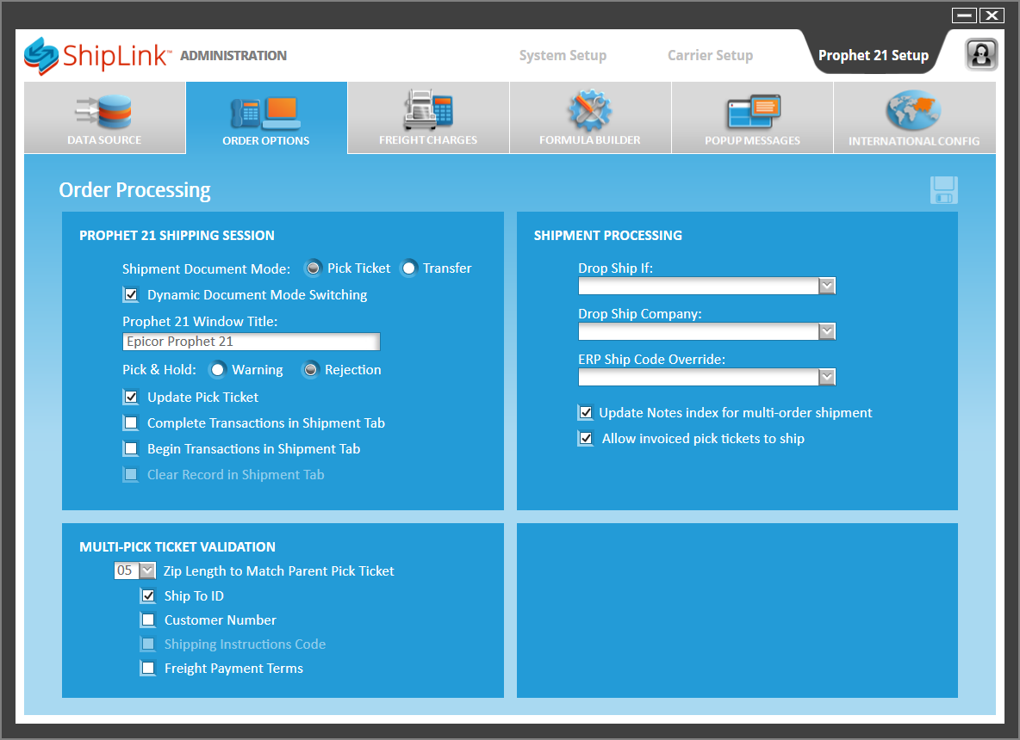
Task: Click the Order Processing heading
Action: (x=134, y=190)
